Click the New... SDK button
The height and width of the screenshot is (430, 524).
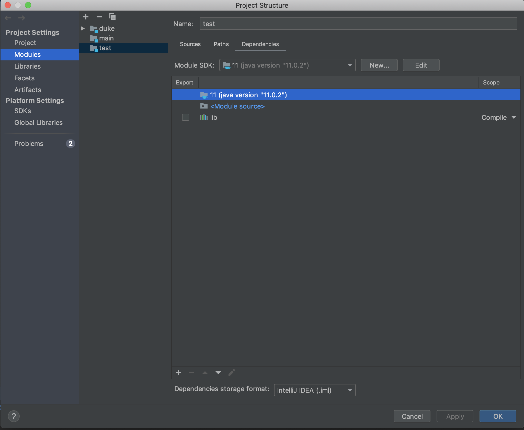tap(379, 65)
